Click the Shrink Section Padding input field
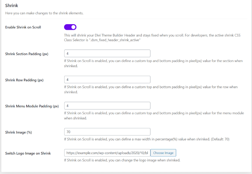 pyautogui.click(x=107, y=53)
